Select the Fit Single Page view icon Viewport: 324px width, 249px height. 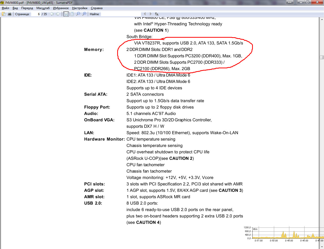tap(72, 14)
